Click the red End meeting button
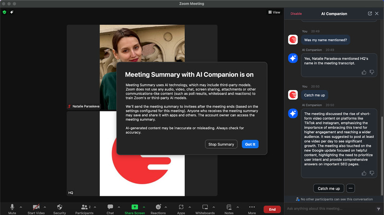384x215 pixels. coord(272,209)
